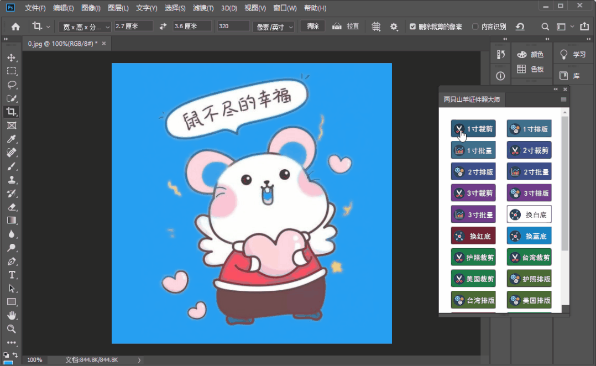This screenshot has width=596, height=366.
Task: Select the History Brush tool
Action: click(12, 194)
